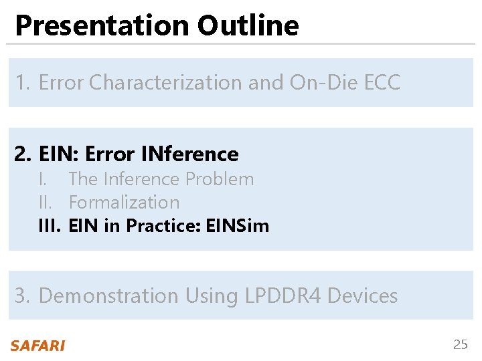Click the word "EINSim" in the third sub-item
The width and height of the screenshot is (482, 361).
click(x=237, y=225)
